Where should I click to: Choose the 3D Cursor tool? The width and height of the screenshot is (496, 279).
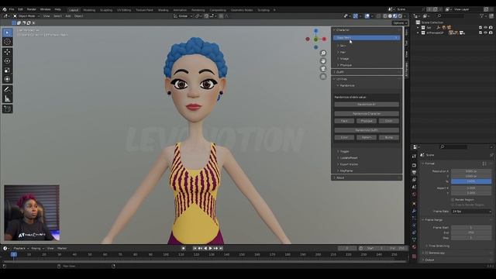click(x=7, y=42)
